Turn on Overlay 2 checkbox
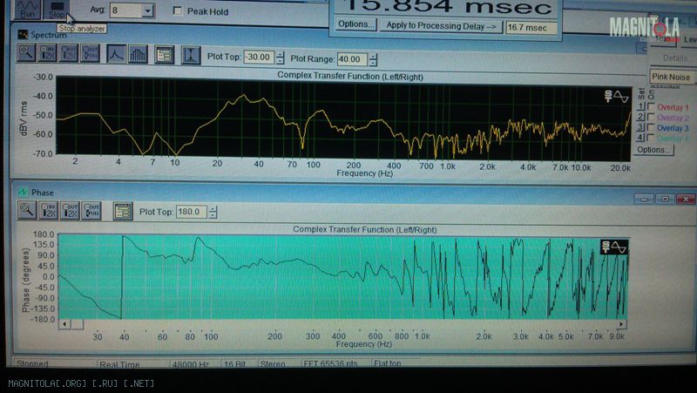This screenshot has width=697, height=393. click(651, 117)
